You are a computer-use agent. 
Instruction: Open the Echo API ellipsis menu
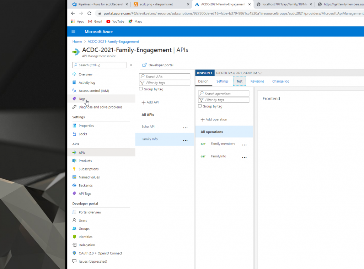click(185, 128)
